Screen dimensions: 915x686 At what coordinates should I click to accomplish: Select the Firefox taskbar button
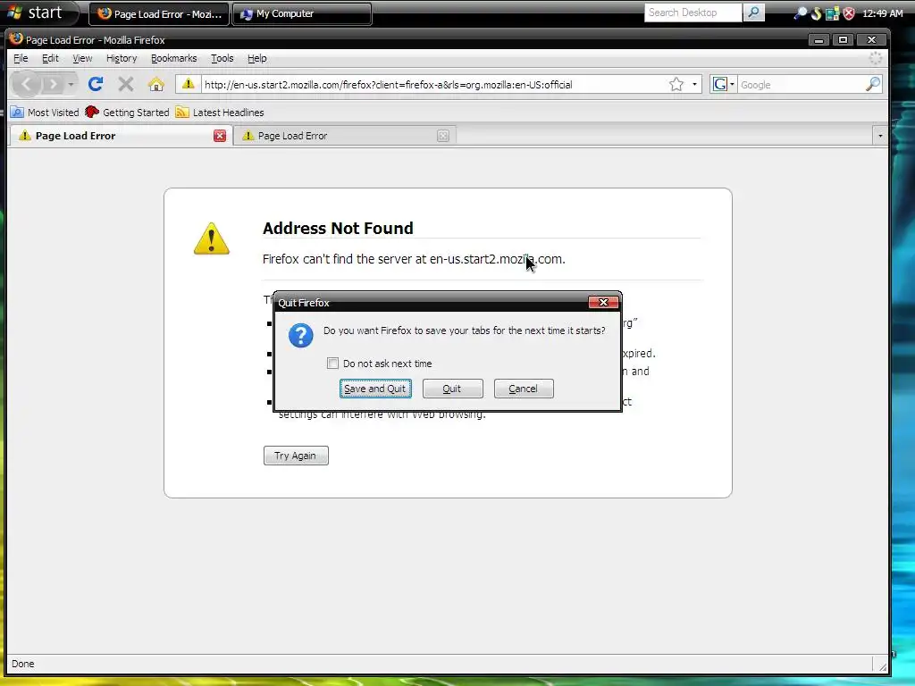159,14
